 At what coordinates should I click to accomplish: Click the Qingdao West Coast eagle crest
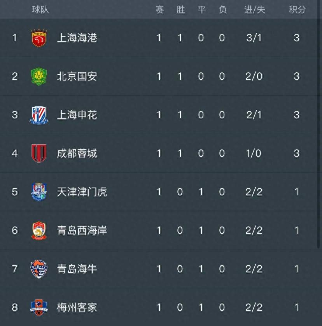click(x=39, y=231)
